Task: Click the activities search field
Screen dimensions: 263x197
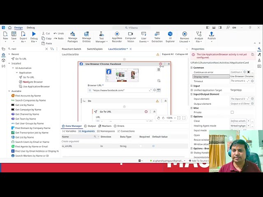Action: (28, 49)
